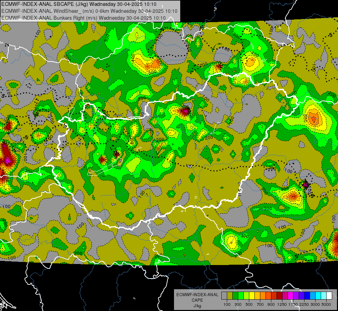Viewport: 338px width, 311px height.
Task: Click the legend value 5000
Action: 326,304
